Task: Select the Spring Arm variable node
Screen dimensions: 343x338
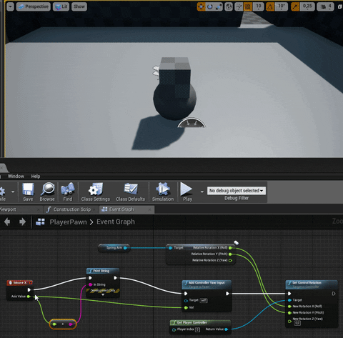Action: coord(114,248)
